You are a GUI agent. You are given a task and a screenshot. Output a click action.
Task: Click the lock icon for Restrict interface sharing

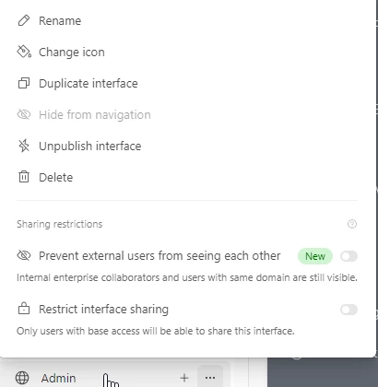[24, 309]
